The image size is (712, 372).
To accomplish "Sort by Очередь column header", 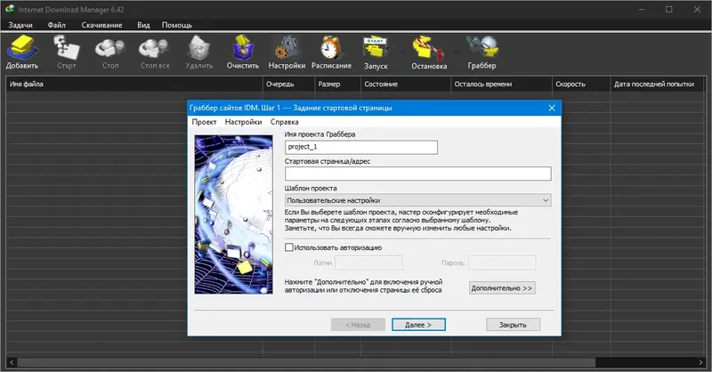I will [288, 84].
